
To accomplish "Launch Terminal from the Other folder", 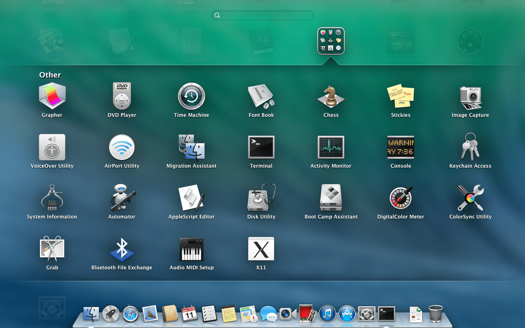I will pos(261,147).
